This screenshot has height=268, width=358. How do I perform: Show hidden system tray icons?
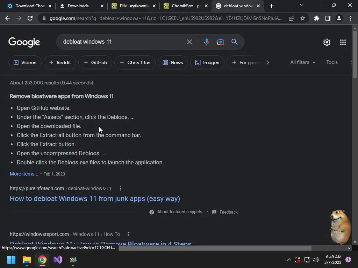[x=289, y=260]
